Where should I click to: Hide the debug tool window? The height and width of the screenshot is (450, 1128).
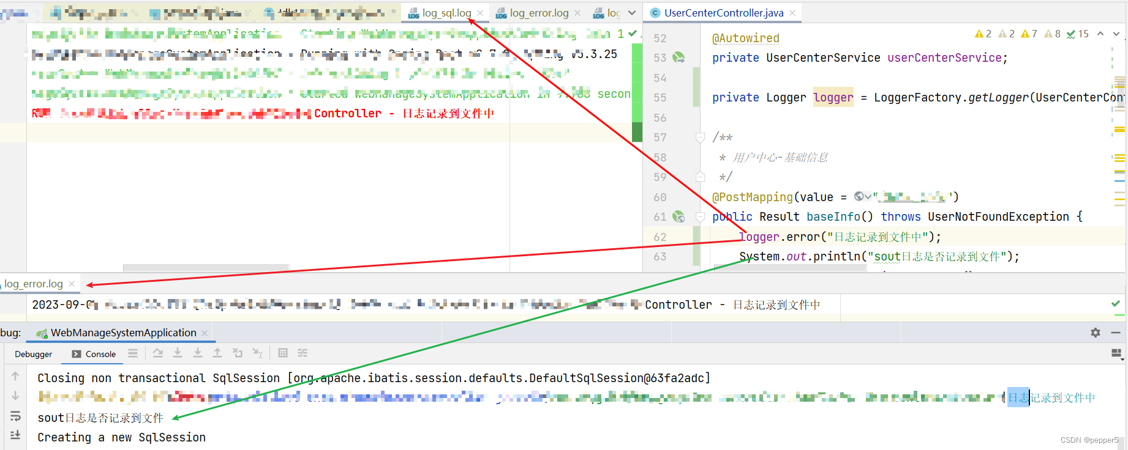[x=1116, y=333]
